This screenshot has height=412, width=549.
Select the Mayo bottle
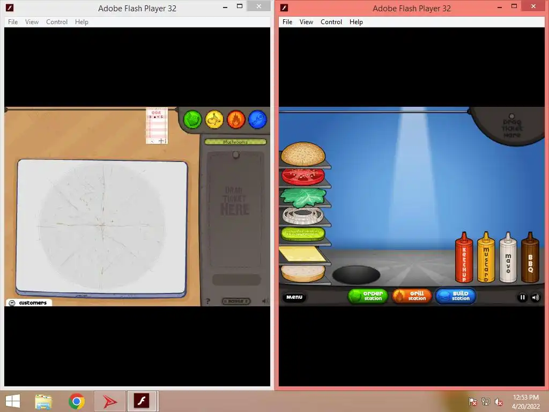(508, 257)
